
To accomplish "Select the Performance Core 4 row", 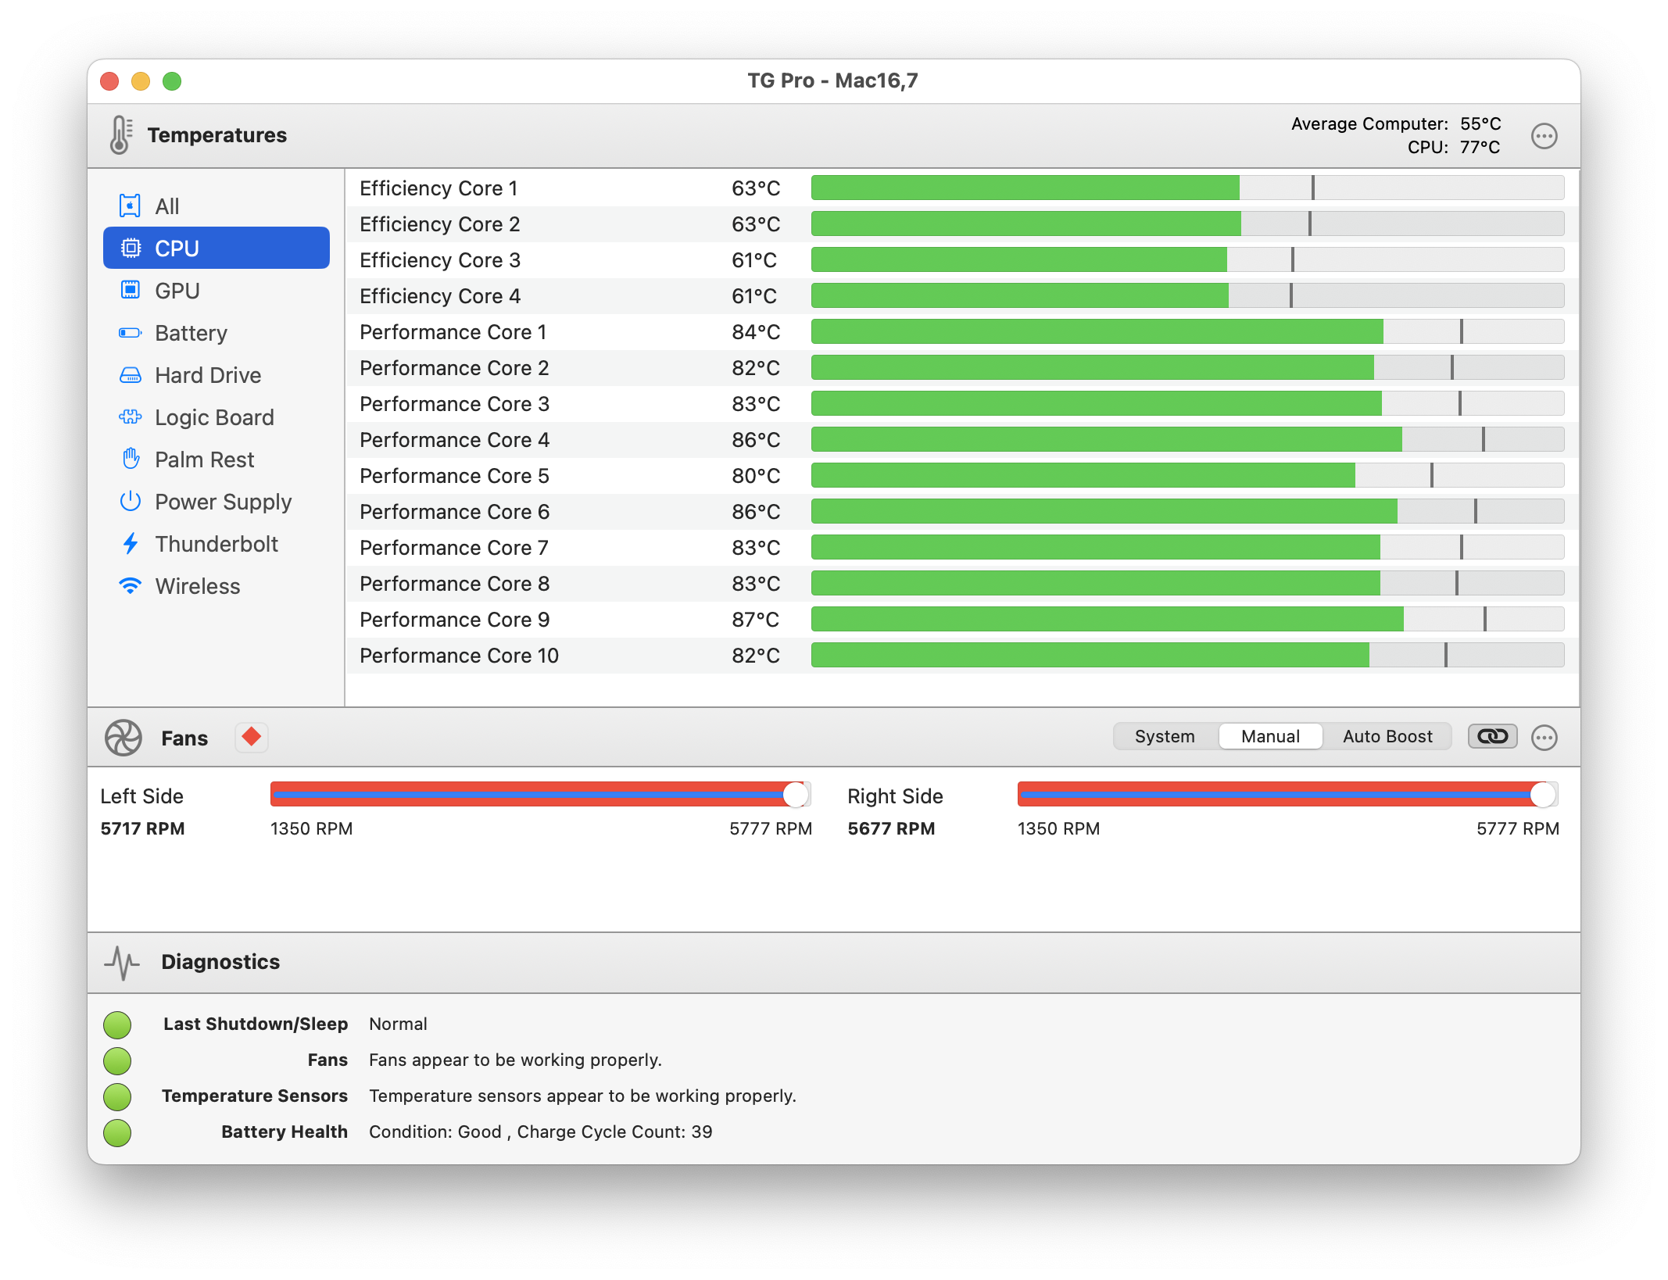I will 961,440.
